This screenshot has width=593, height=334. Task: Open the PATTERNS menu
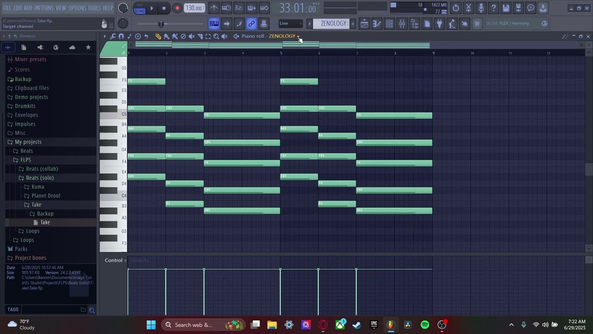[x=44, y=8]
